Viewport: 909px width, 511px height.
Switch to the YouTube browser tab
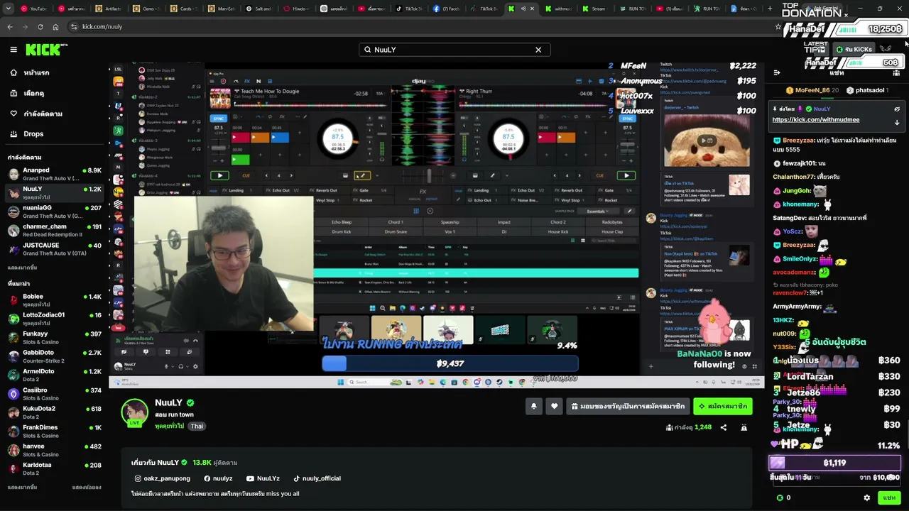[x=33, y=9]
